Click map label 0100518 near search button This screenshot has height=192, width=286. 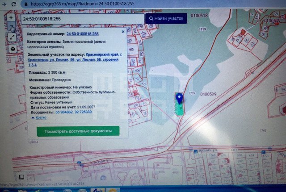(x=199, y=16)
